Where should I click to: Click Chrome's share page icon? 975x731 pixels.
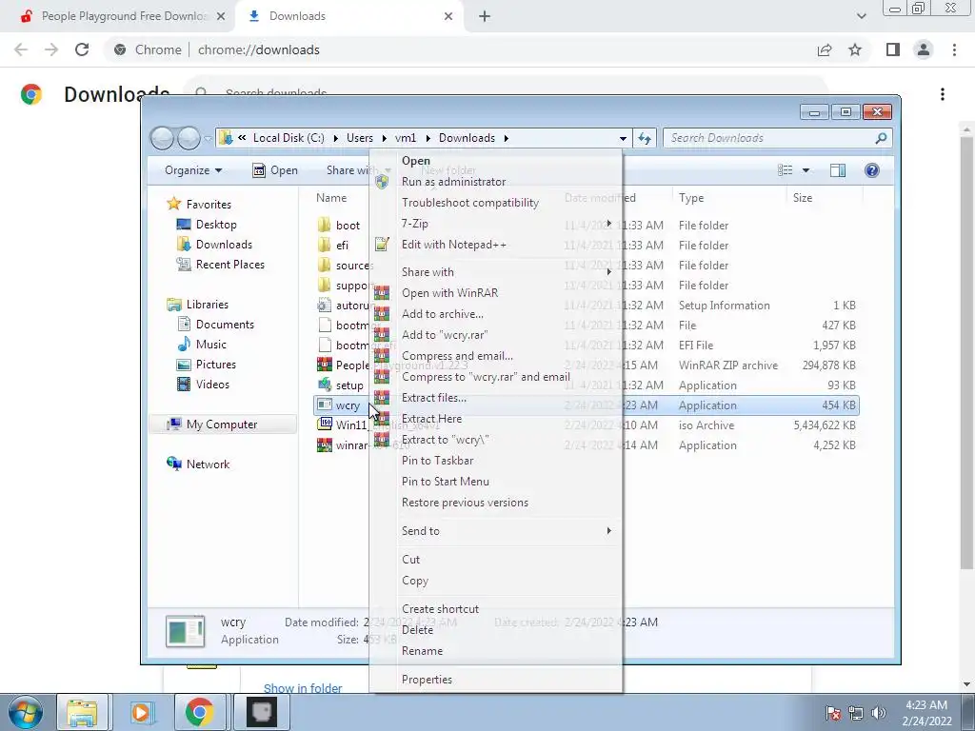[825, 49]
